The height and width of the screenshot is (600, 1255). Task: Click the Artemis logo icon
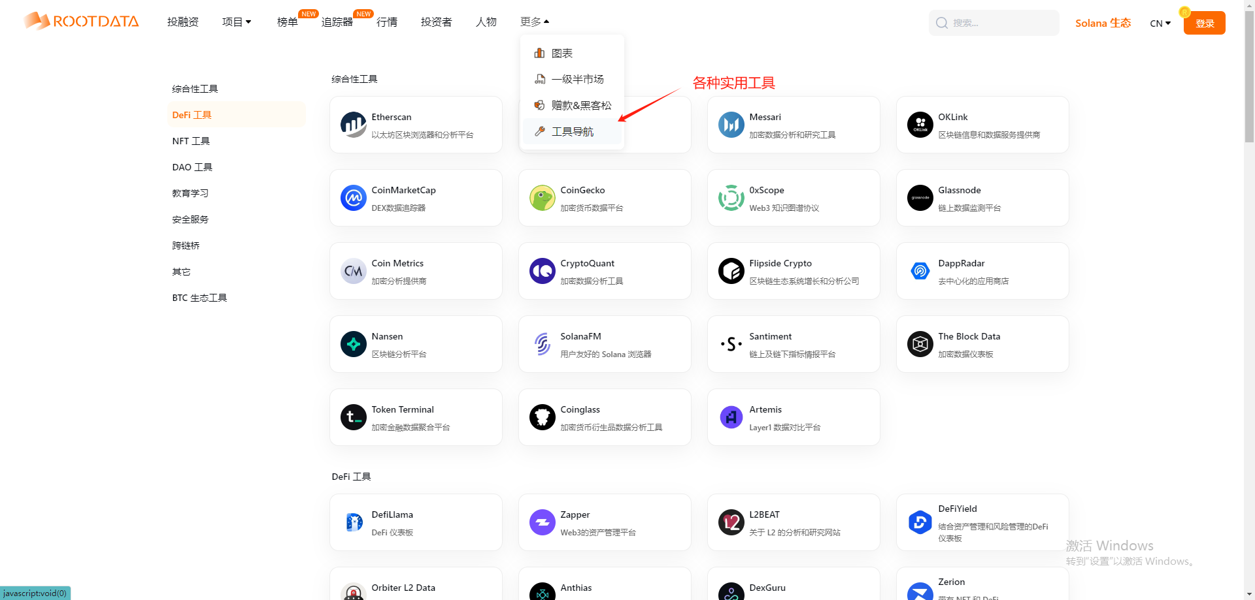pyautogui.click(x=731, y=417)
